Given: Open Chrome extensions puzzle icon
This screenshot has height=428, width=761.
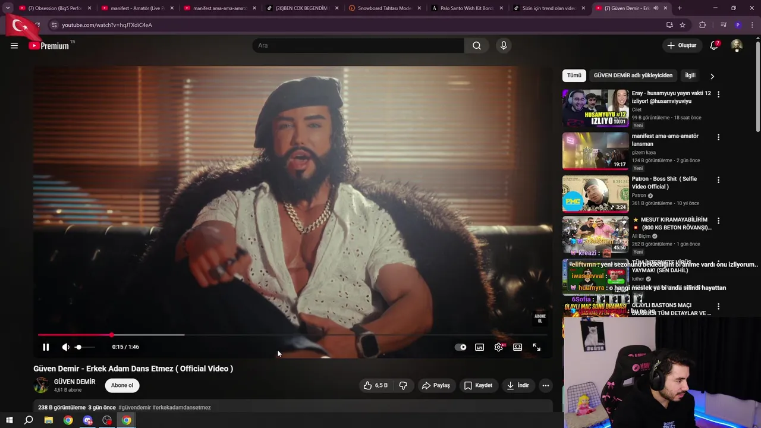Looking at the screenshot, I should click(703, 25).
